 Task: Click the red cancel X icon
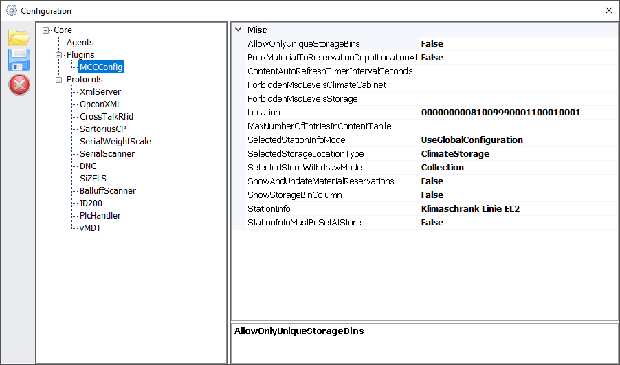(x=19, y=85)
